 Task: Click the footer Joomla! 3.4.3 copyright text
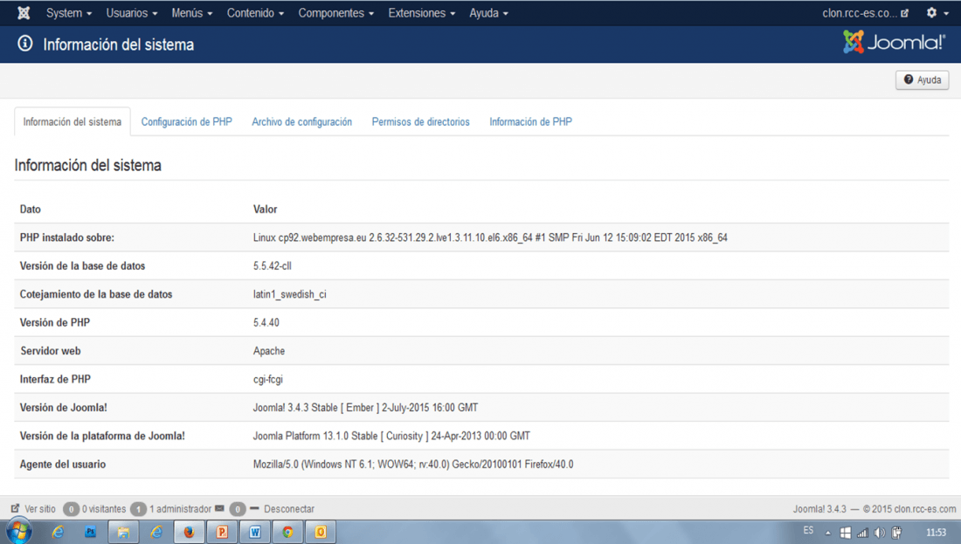pyautogui.click(x=874, y=508)
